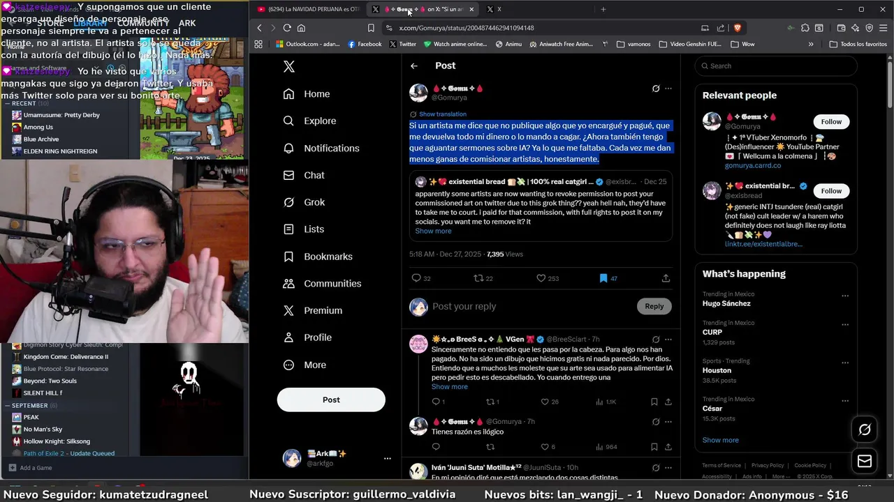Bookmark the BreeS reply
894x502 pixels.
[654, 402]
